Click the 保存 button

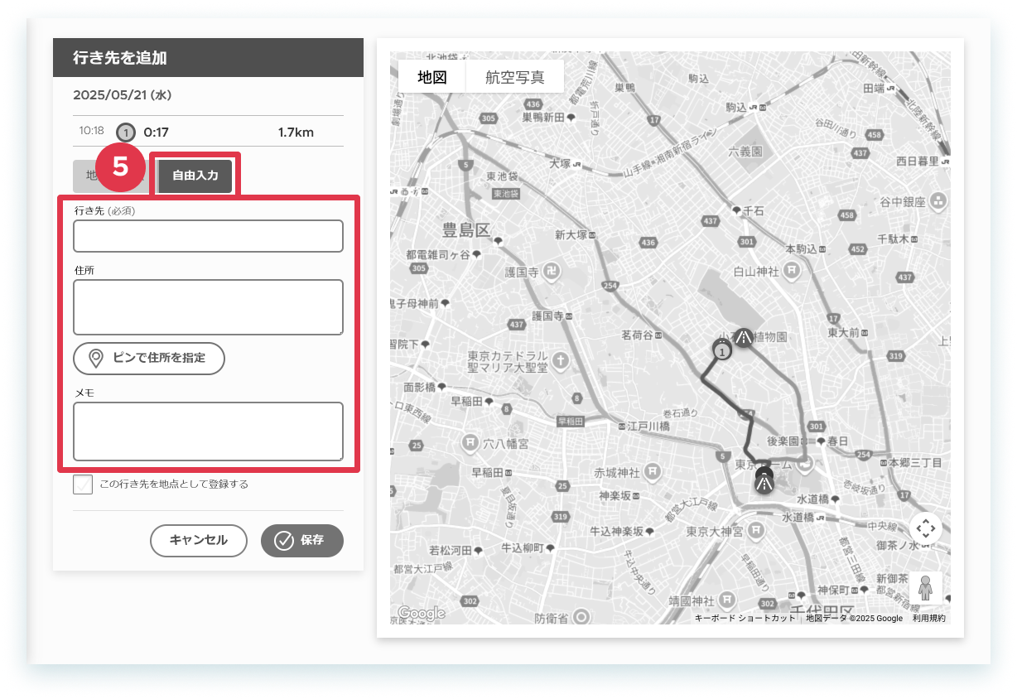tap(302, 540)
